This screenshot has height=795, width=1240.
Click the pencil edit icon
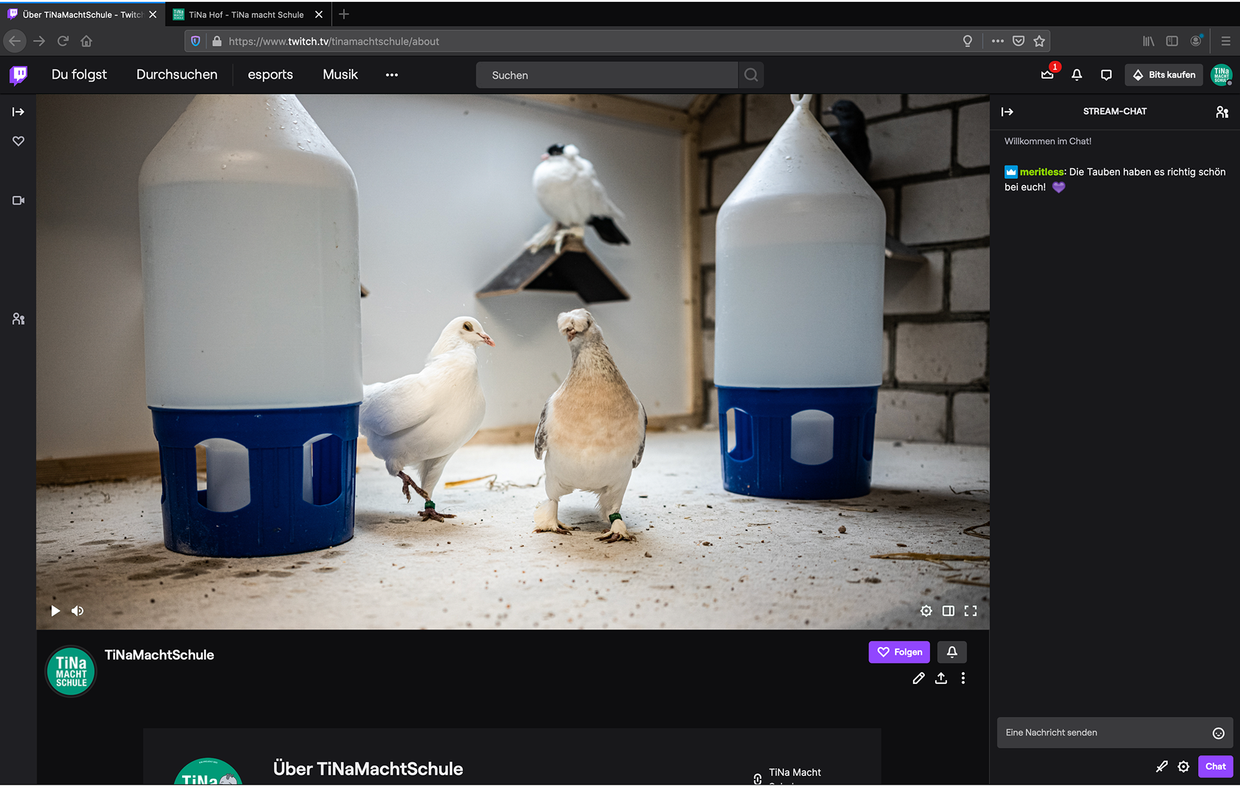tap(918, 678)
